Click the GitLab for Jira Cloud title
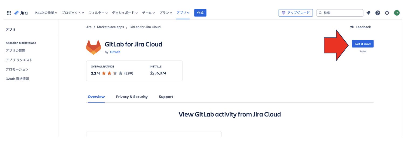 (x=133, y=44)
